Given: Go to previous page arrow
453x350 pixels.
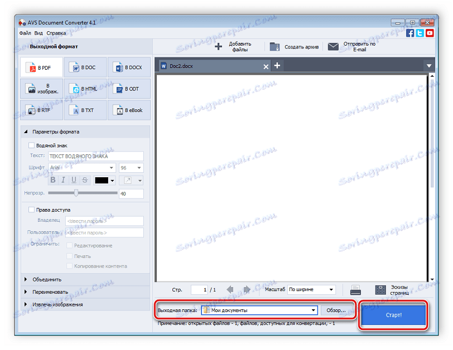Looking at the screenshot, I should coord(230,289).
